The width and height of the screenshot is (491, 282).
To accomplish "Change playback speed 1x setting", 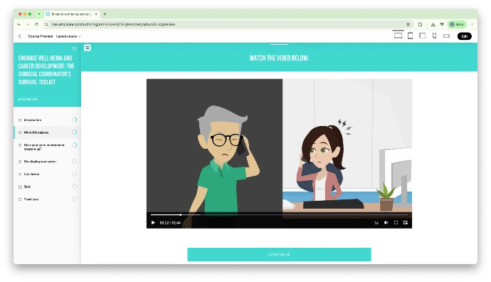I will (376, 223).
